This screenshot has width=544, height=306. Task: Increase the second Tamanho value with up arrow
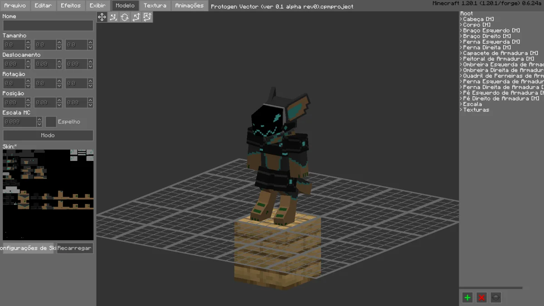coord(59,43)
